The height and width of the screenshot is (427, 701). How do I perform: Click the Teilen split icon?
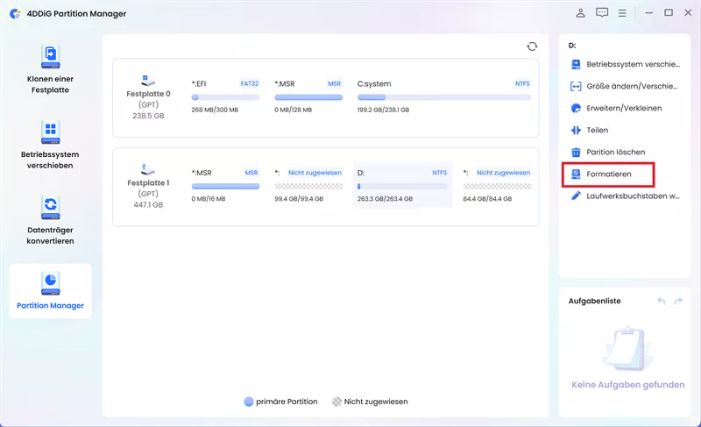pyautogui.click(x=576, y=130)
